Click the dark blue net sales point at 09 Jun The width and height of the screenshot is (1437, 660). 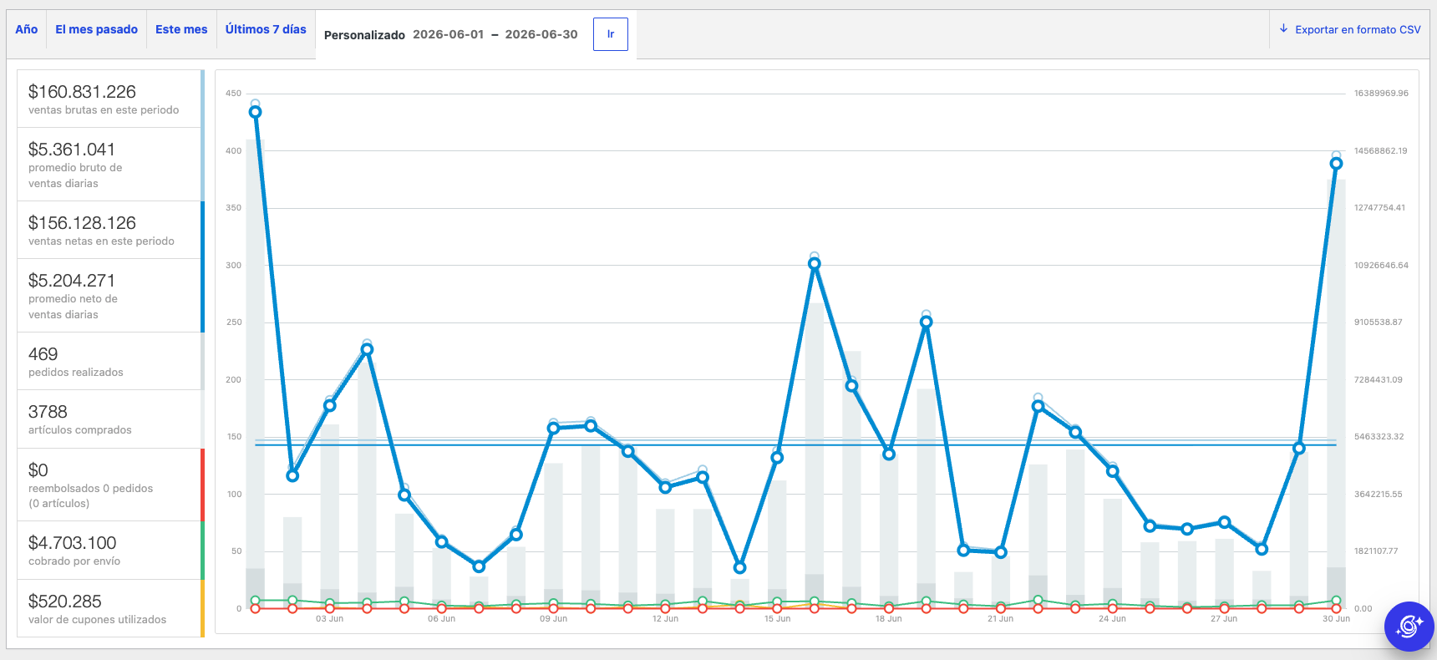(x=553, y=429)
